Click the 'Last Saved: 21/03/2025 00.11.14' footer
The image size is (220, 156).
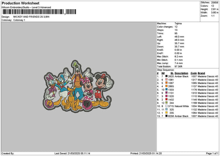[x=72, y=153]
